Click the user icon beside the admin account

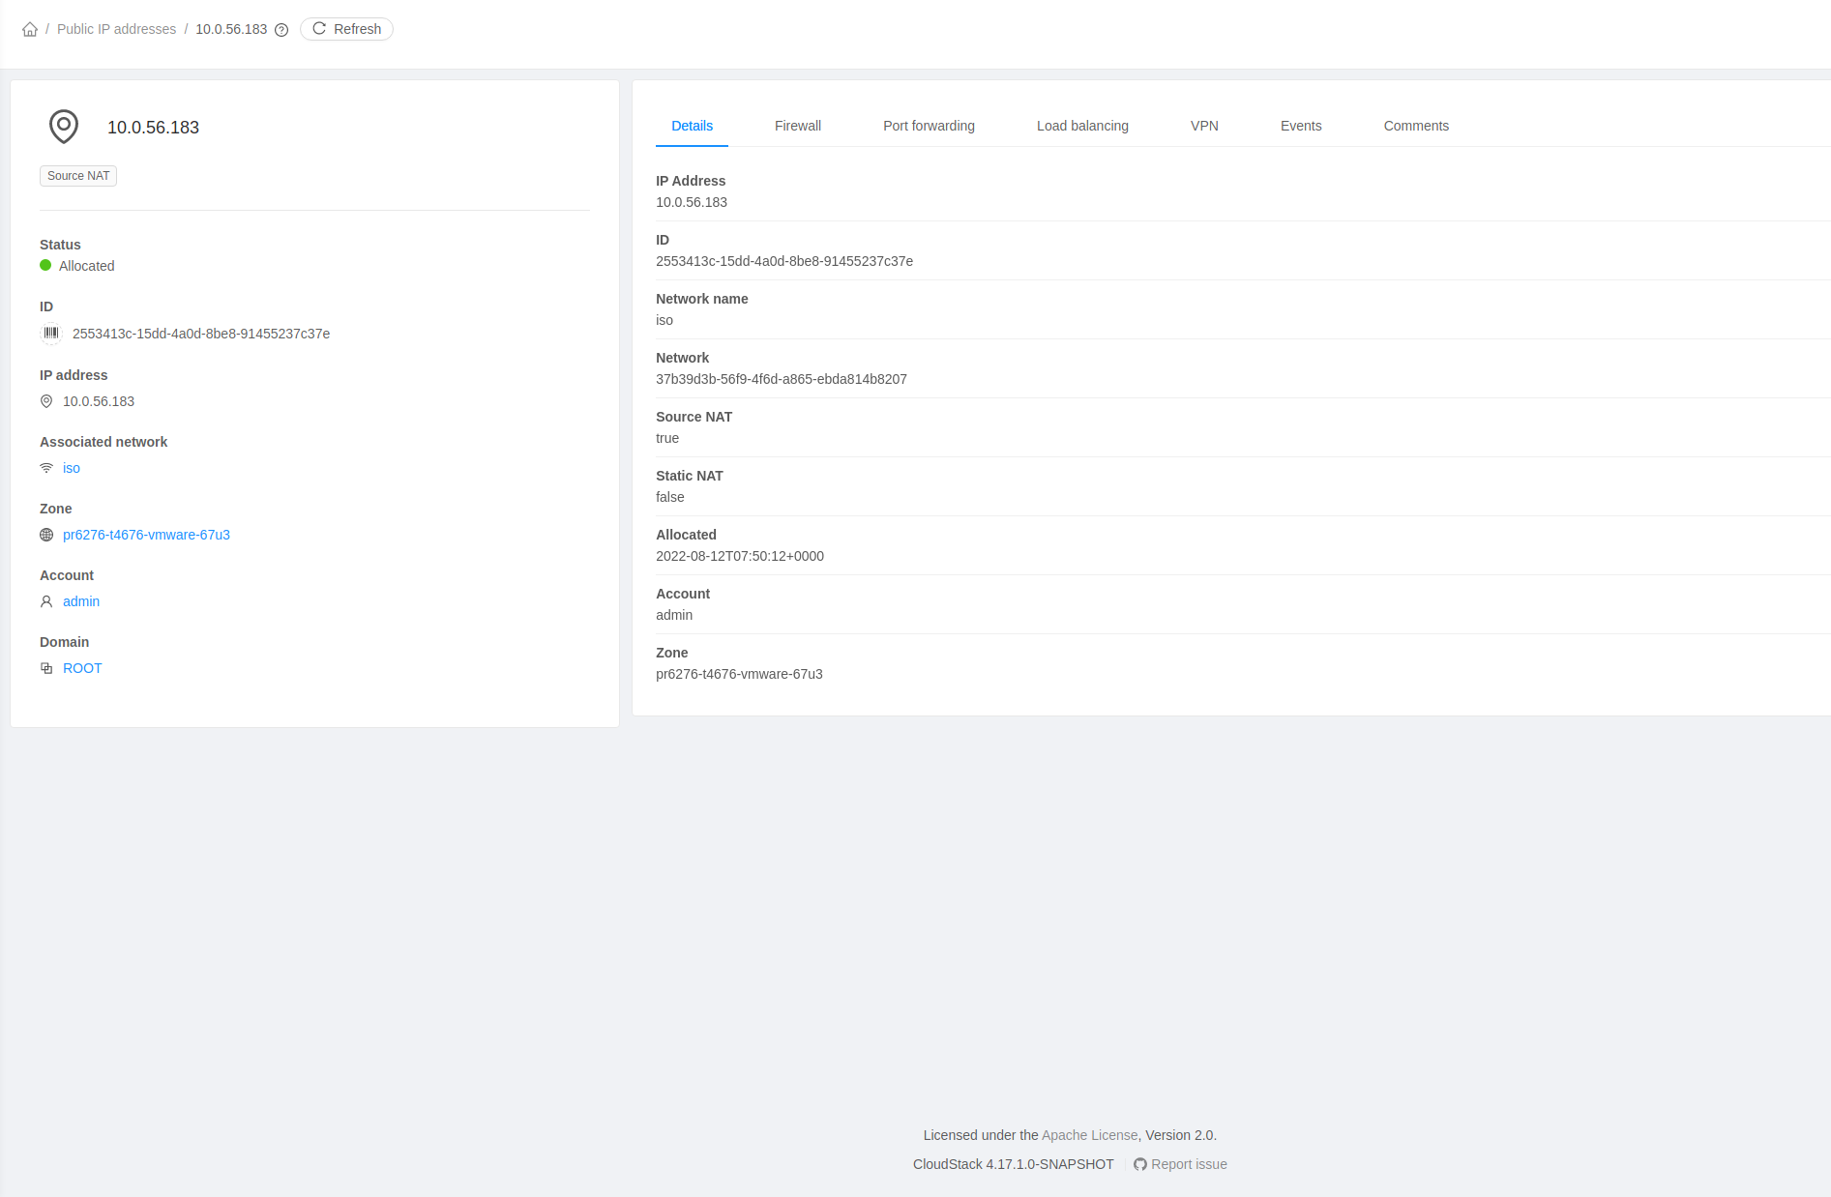click(x=45, y=601)
